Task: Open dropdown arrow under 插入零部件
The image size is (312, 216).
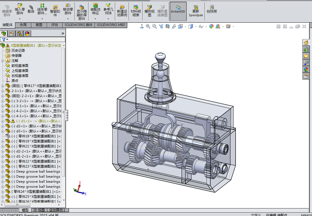Action: (20, 19)
